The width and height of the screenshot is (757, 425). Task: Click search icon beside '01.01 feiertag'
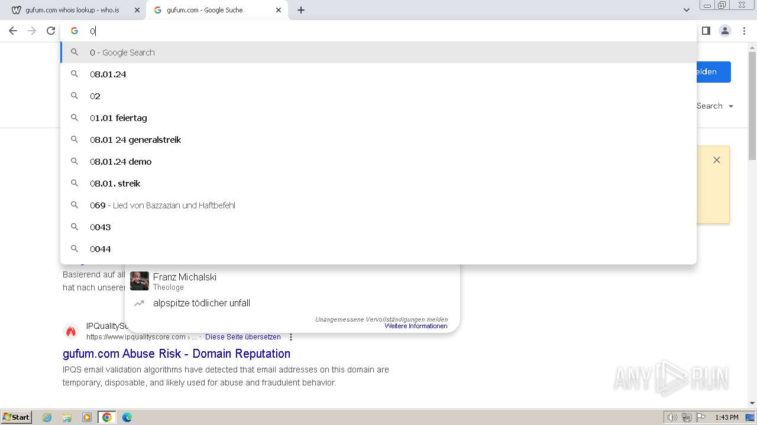(75, 117)
